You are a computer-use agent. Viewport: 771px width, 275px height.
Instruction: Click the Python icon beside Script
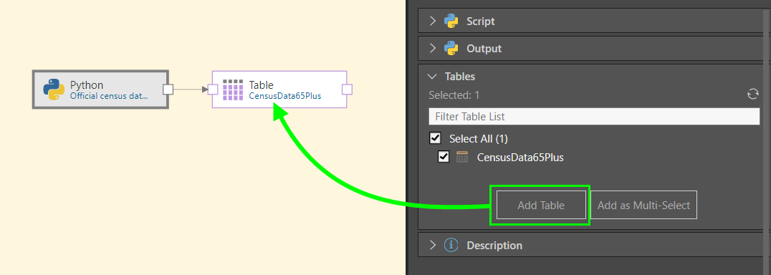[451, 21]
